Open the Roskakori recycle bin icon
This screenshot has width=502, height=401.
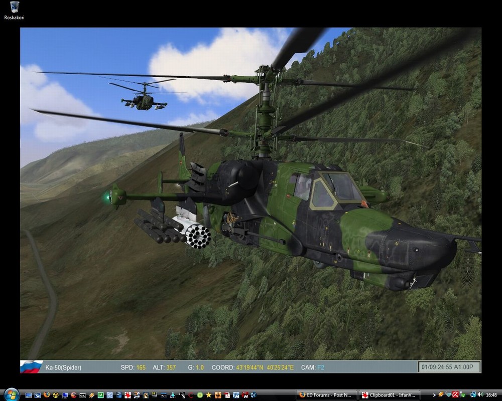tap(14, 11)
